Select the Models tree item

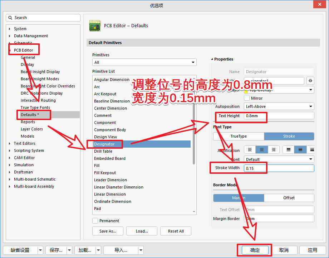click(x=28, y=136)
